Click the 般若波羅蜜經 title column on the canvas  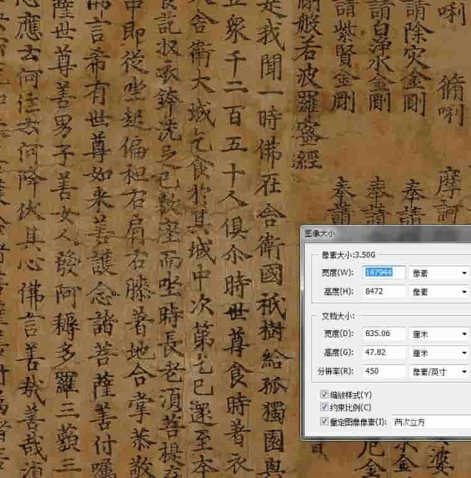coord(310,88)
